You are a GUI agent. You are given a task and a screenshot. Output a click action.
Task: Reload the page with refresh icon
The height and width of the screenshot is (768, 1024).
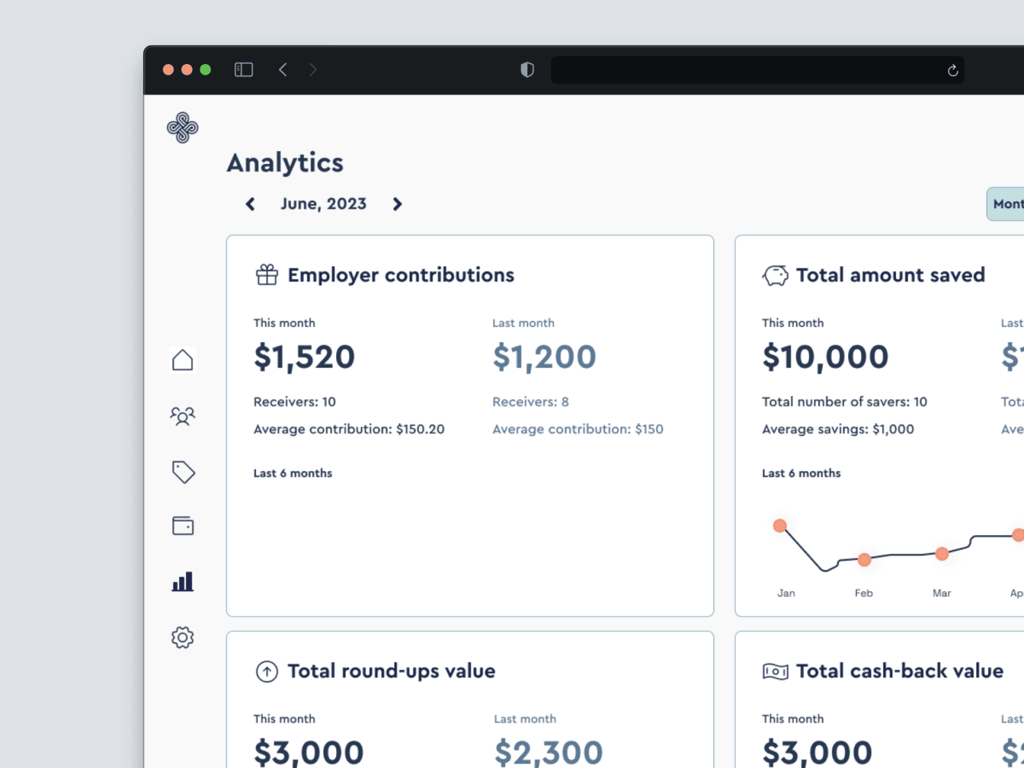[x=953, y=70]
